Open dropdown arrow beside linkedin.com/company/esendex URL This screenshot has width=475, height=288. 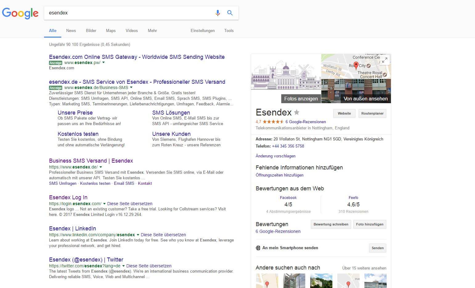pos(138,235)
